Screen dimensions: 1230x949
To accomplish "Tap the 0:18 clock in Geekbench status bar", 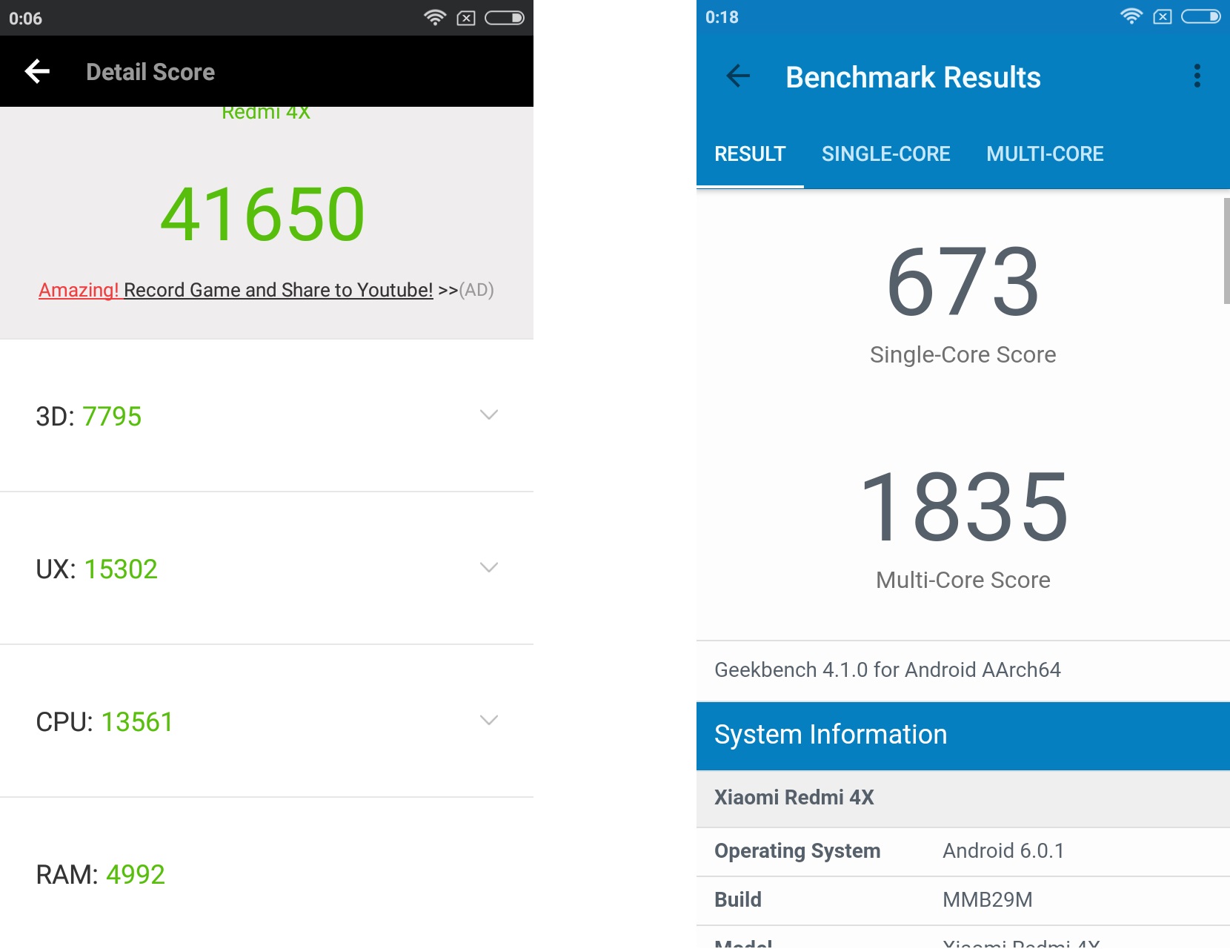I will point(722,17).
